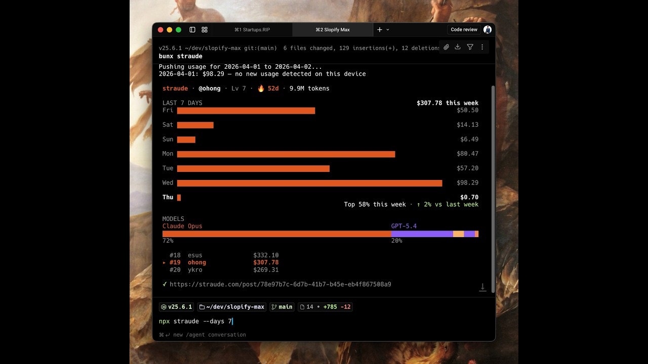The width and height of the screenshot is (648, 364).
Task: Click the orange Claude Opus segment of models bar
Action: point(277,234)
